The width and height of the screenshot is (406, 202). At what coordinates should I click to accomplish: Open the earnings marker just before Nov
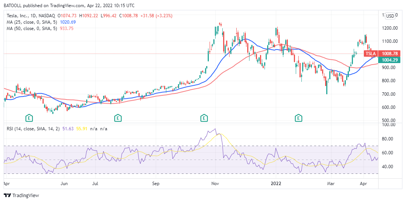click(204, 118)
